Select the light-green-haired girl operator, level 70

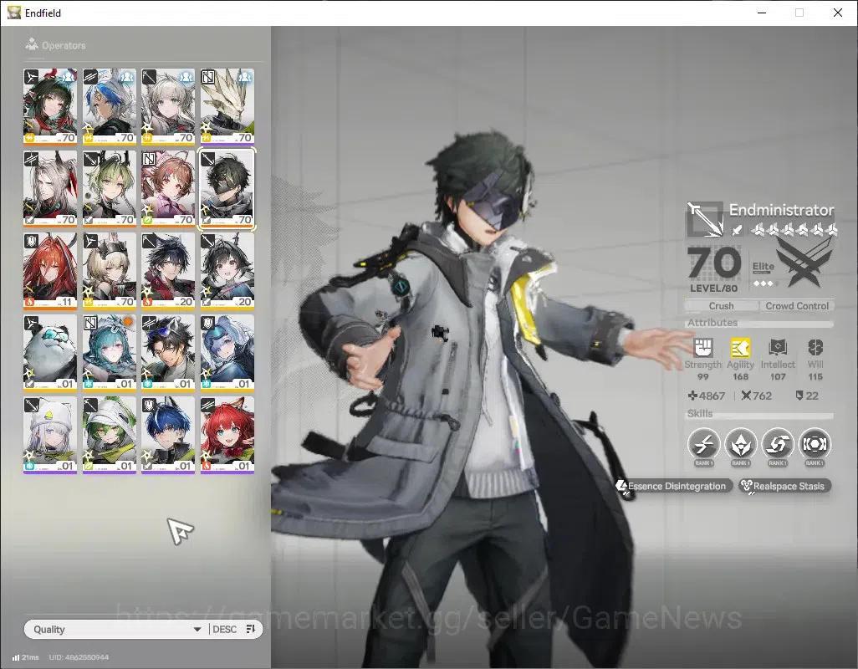(109, 189)
